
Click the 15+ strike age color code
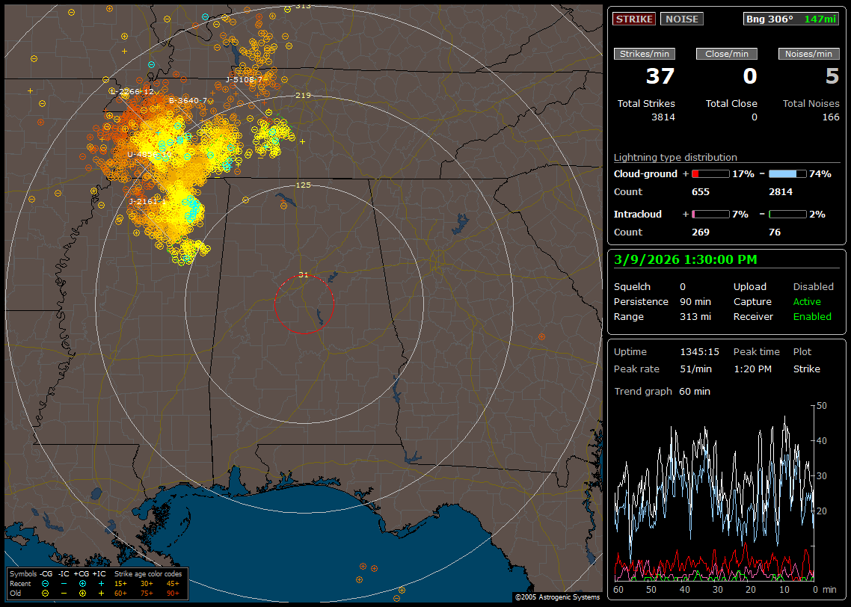click(120, 583)
